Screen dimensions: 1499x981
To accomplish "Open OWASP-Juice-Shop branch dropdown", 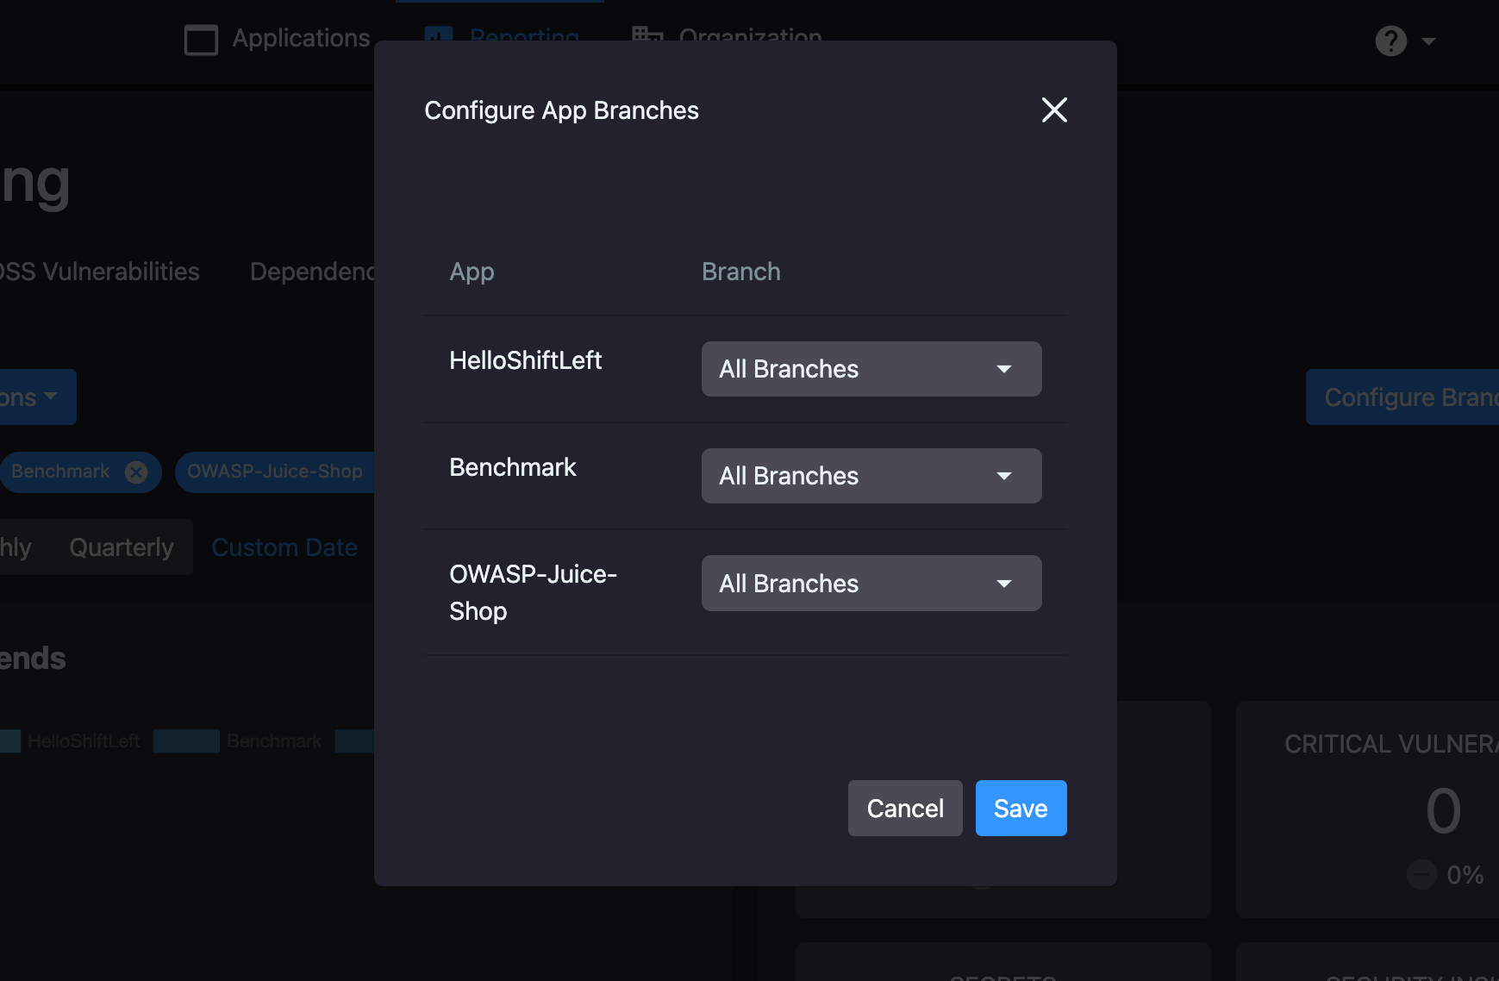I will [871, 584].
